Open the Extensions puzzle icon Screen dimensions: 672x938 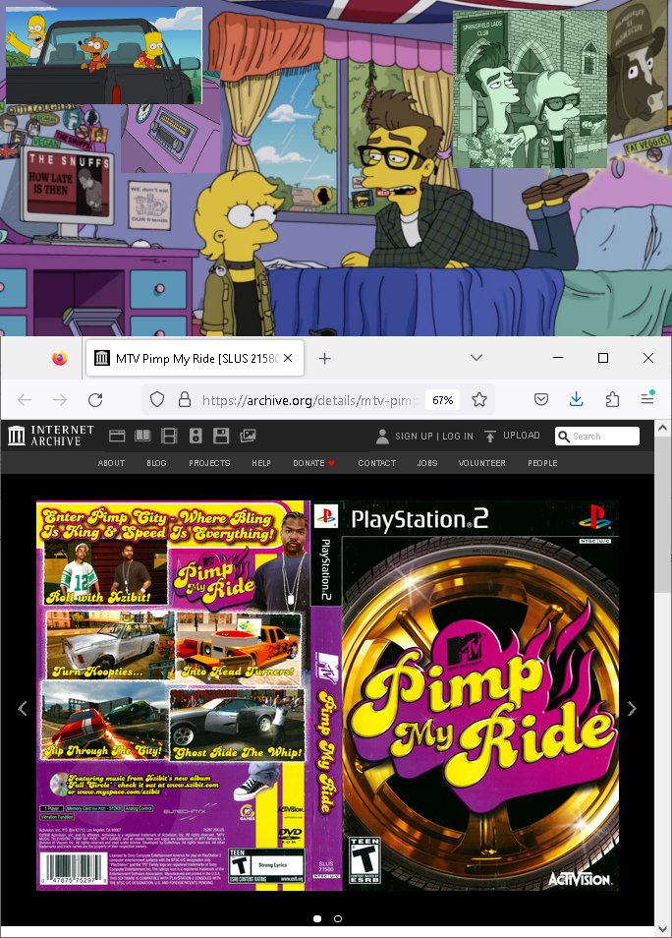tap(612, 399)
